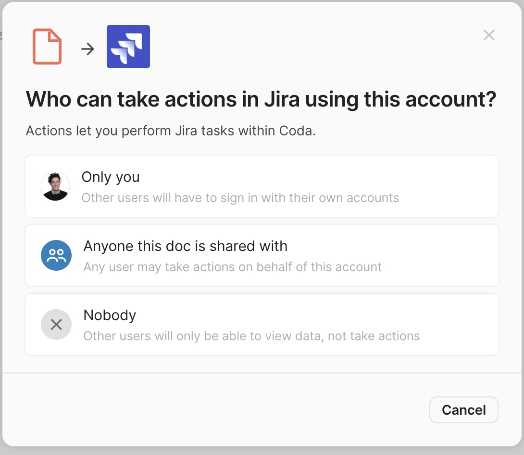The height and width of the screenshot is (455, 524).
Task: Close the dialog with the X icon
Action: tap(489, 35)
